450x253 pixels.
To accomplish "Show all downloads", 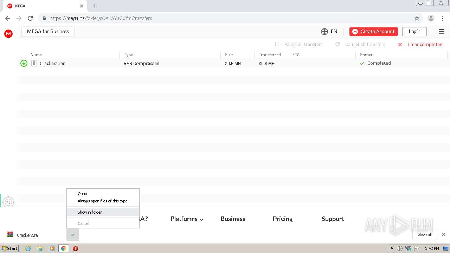I will coord(424,234).
